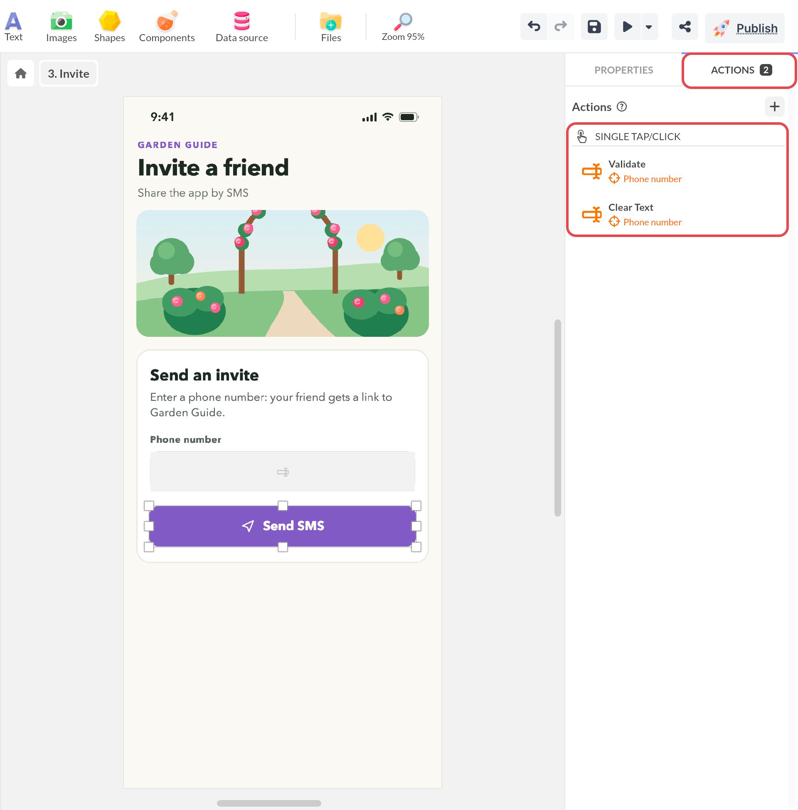Select the GARDEN GUIDE label

pyautogui.click(x=177, y=145)
